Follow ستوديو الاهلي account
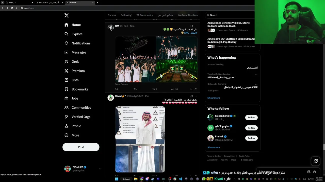 point(251,128)
